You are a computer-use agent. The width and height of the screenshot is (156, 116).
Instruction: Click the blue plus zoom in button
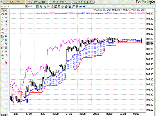(84, 6)
